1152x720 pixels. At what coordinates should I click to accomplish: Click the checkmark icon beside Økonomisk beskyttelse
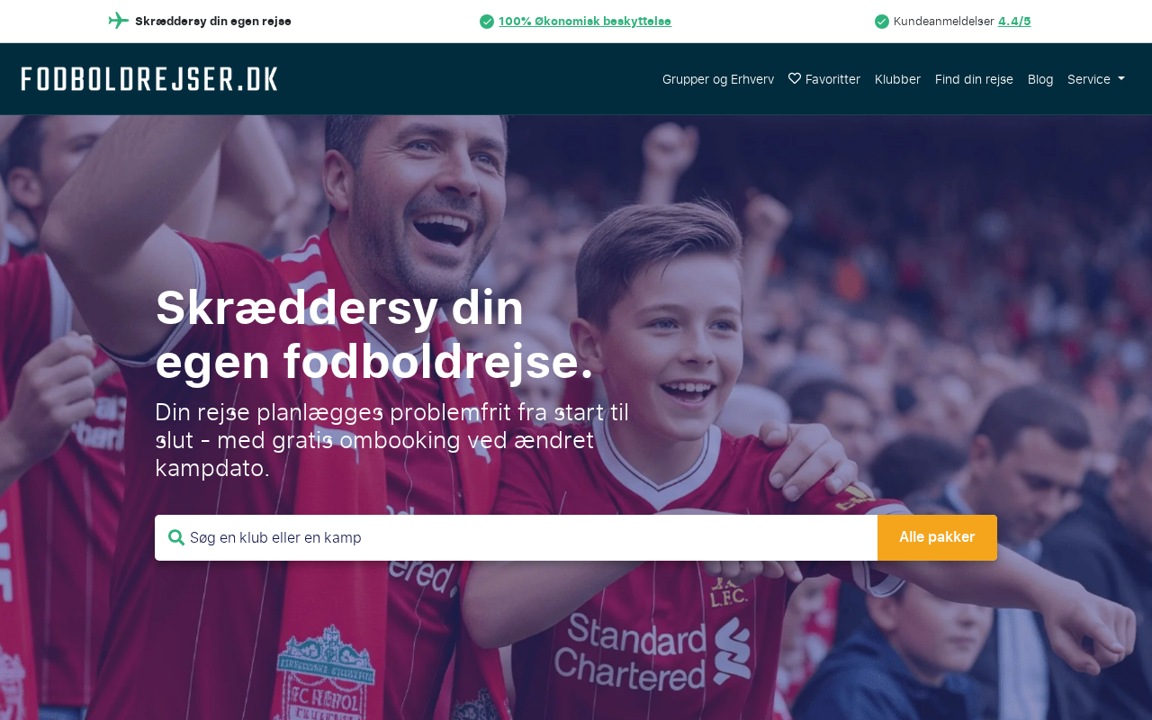pos(487,22)
